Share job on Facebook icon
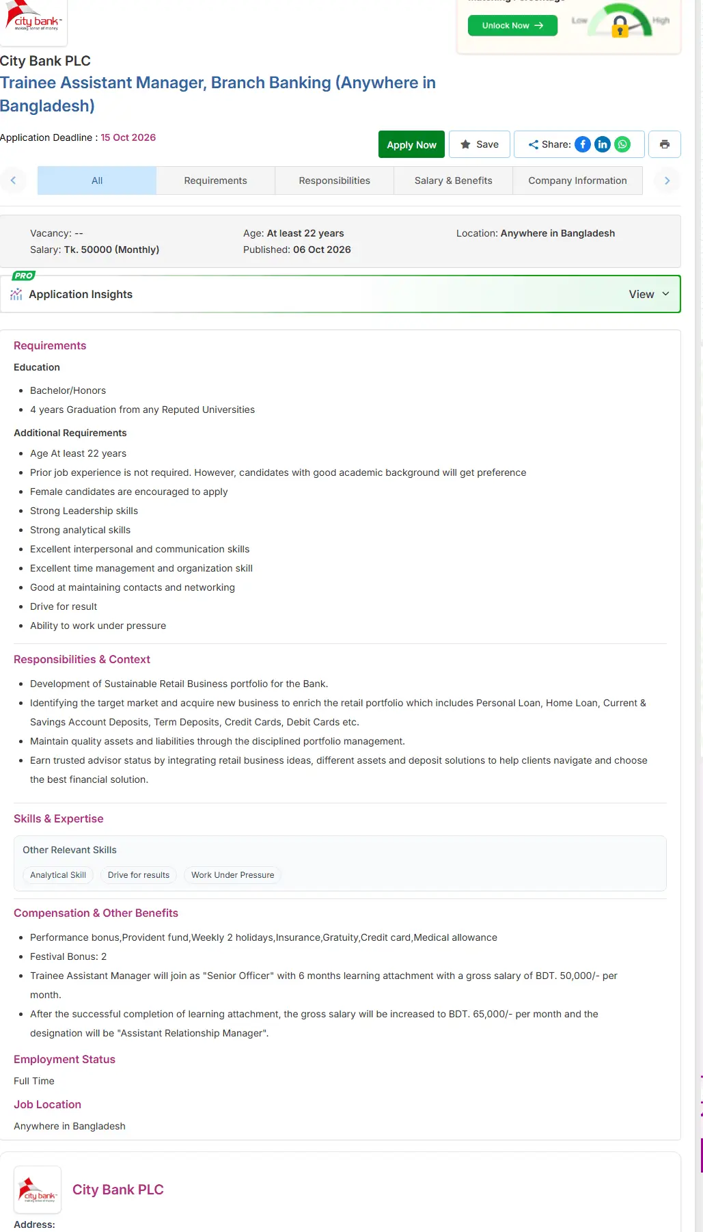 [583, 144]
